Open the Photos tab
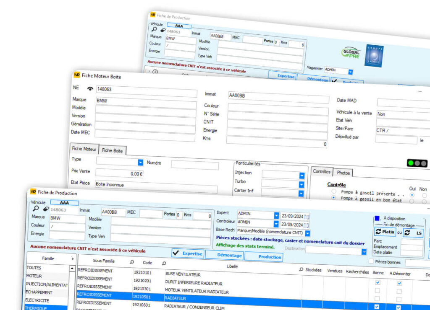 [343, 173]
